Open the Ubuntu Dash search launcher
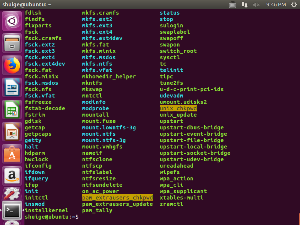 tap(12, 21)
